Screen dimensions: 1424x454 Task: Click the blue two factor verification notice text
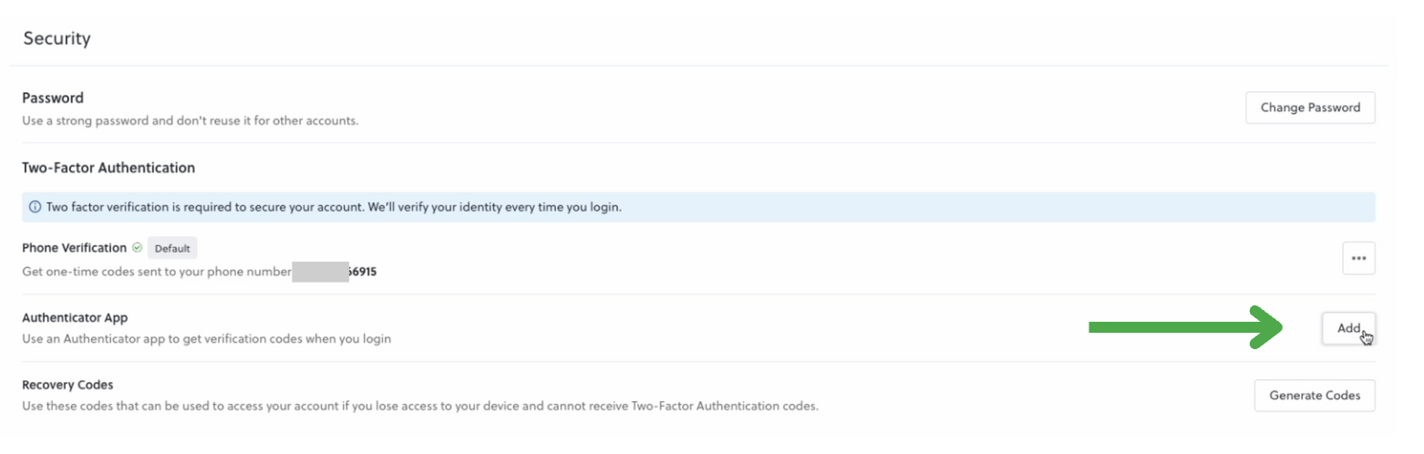(334, 208)
